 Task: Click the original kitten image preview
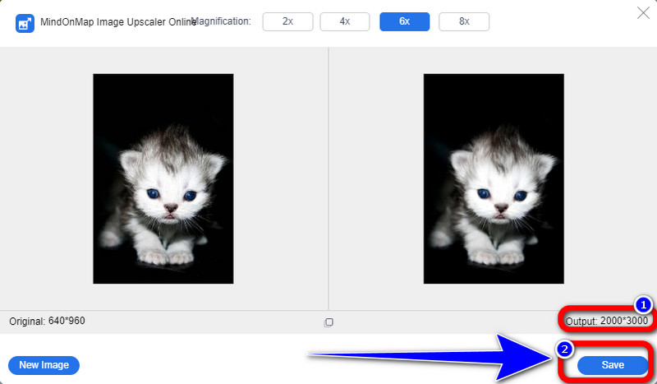163,178
